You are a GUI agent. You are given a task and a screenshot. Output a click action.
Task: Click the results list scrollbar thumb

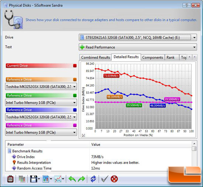coord(194,149)
